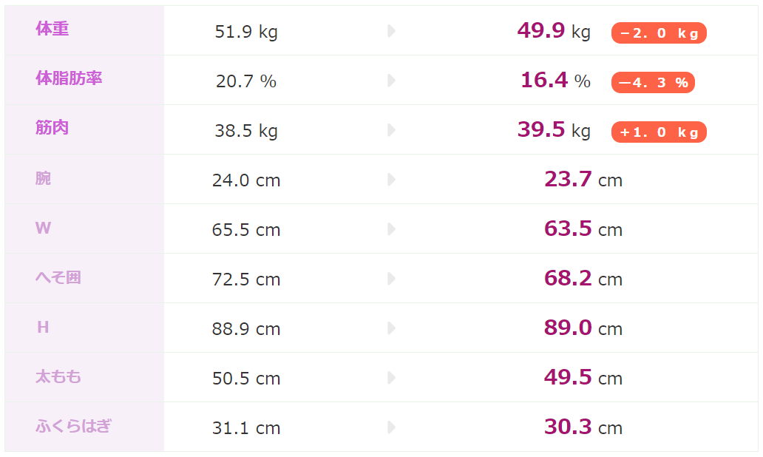Click the −4.3 % body fat badge

pyautogui.click(x=653, y=83)
